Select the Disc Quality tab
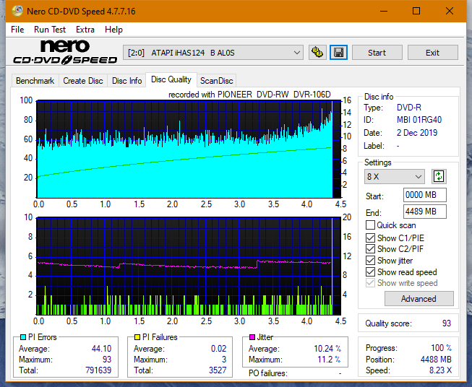The image size is (472, 387). (x=171, y=79)
